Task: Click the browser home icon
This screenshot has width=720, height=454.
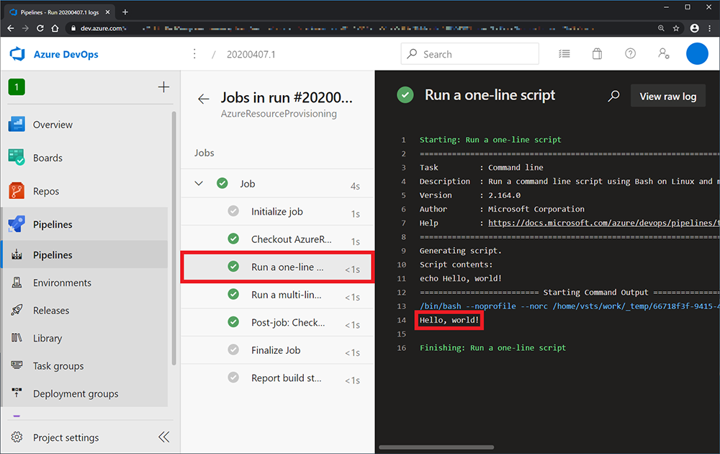Action: 55,28
